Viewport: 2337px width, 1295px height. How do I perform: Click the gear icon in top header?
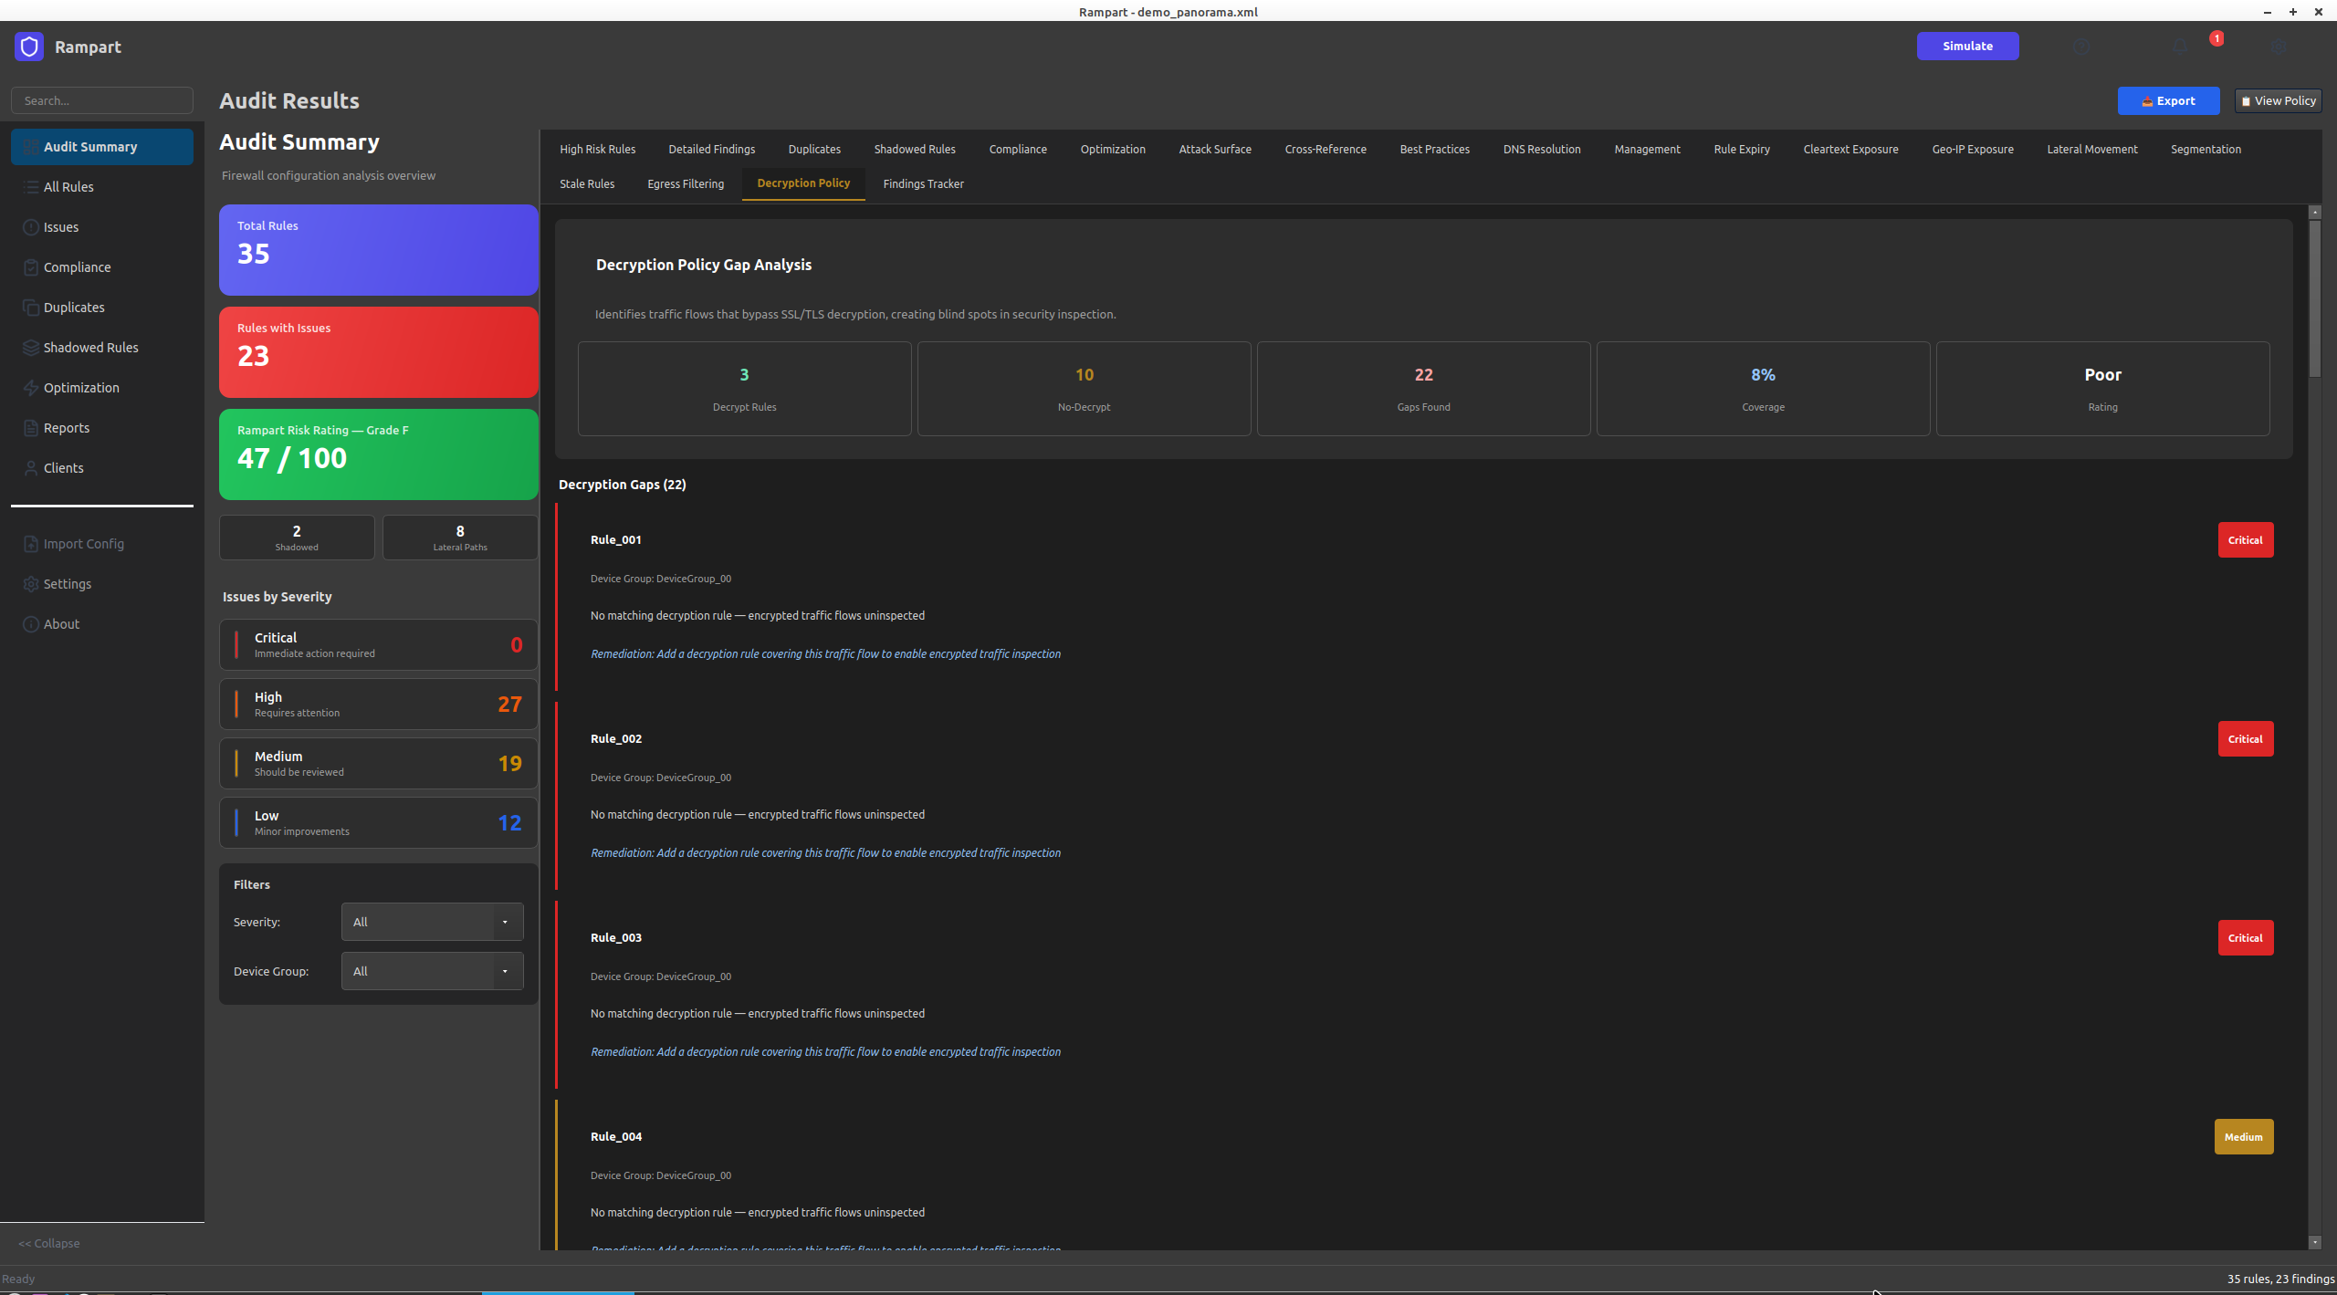[2279, 47]
